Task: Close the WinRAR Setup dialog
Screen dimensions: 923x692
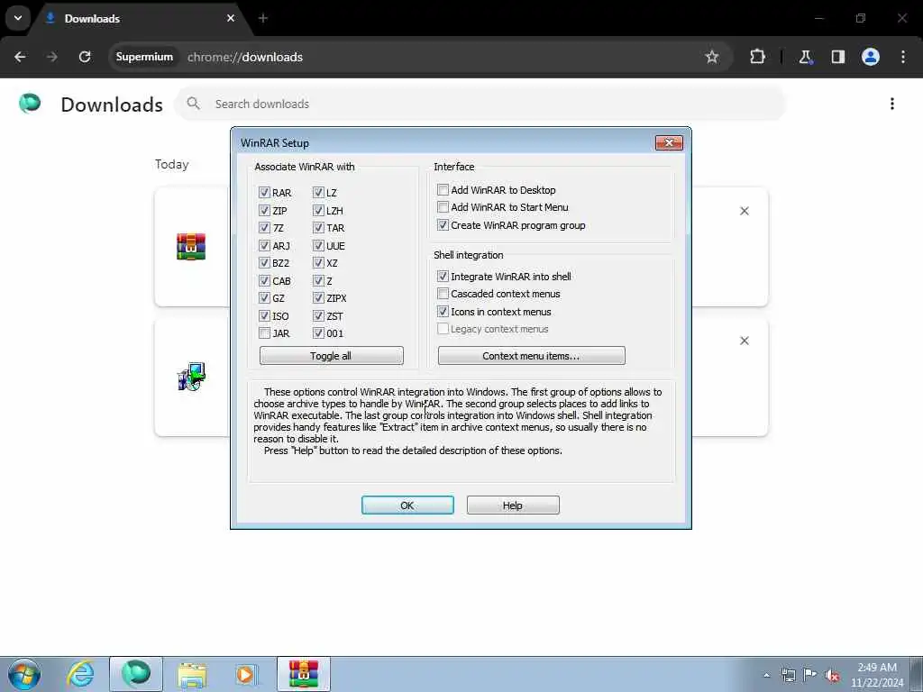Action: pyautogui.click(x=669, y=142)
